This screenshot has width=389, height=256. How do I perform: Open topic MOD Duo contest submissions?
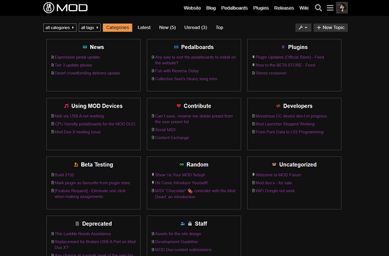(x=183, y=250)
